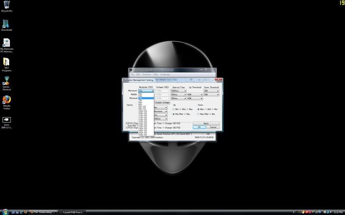Open the Middle Up Threshold dropdown
The height and width of the screenshot is (215, 345).
coord(195,95)
